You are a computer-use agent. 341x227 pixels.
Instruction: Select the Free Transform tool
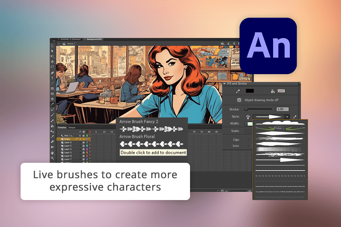[x=52, y=56]
